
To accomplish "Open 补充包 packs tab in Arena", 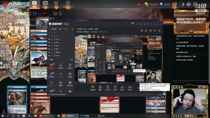I will 45,4.
